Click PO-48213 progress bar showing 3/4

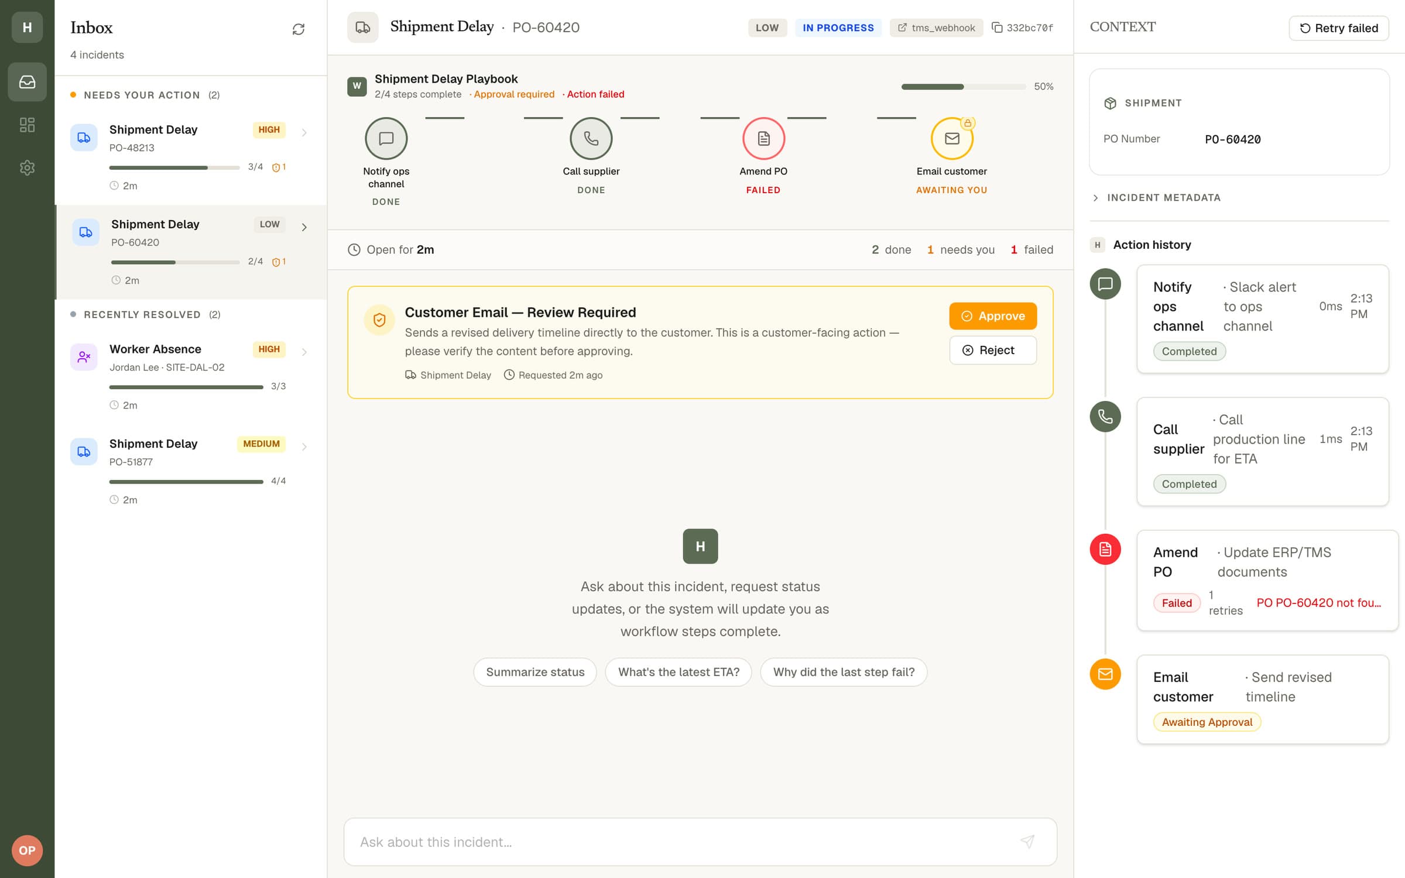[x=174, y=168]
